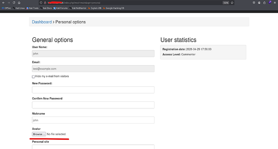The height and width of the screenshot is (149, 278).
Task: Open the Firefox hamburger menu
Action: click(275, 3)
